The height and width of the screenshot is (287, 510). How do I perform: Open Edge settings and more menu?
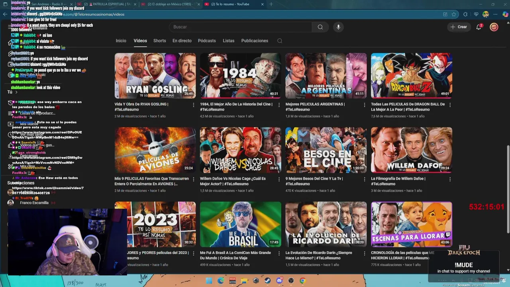(496, 14)
